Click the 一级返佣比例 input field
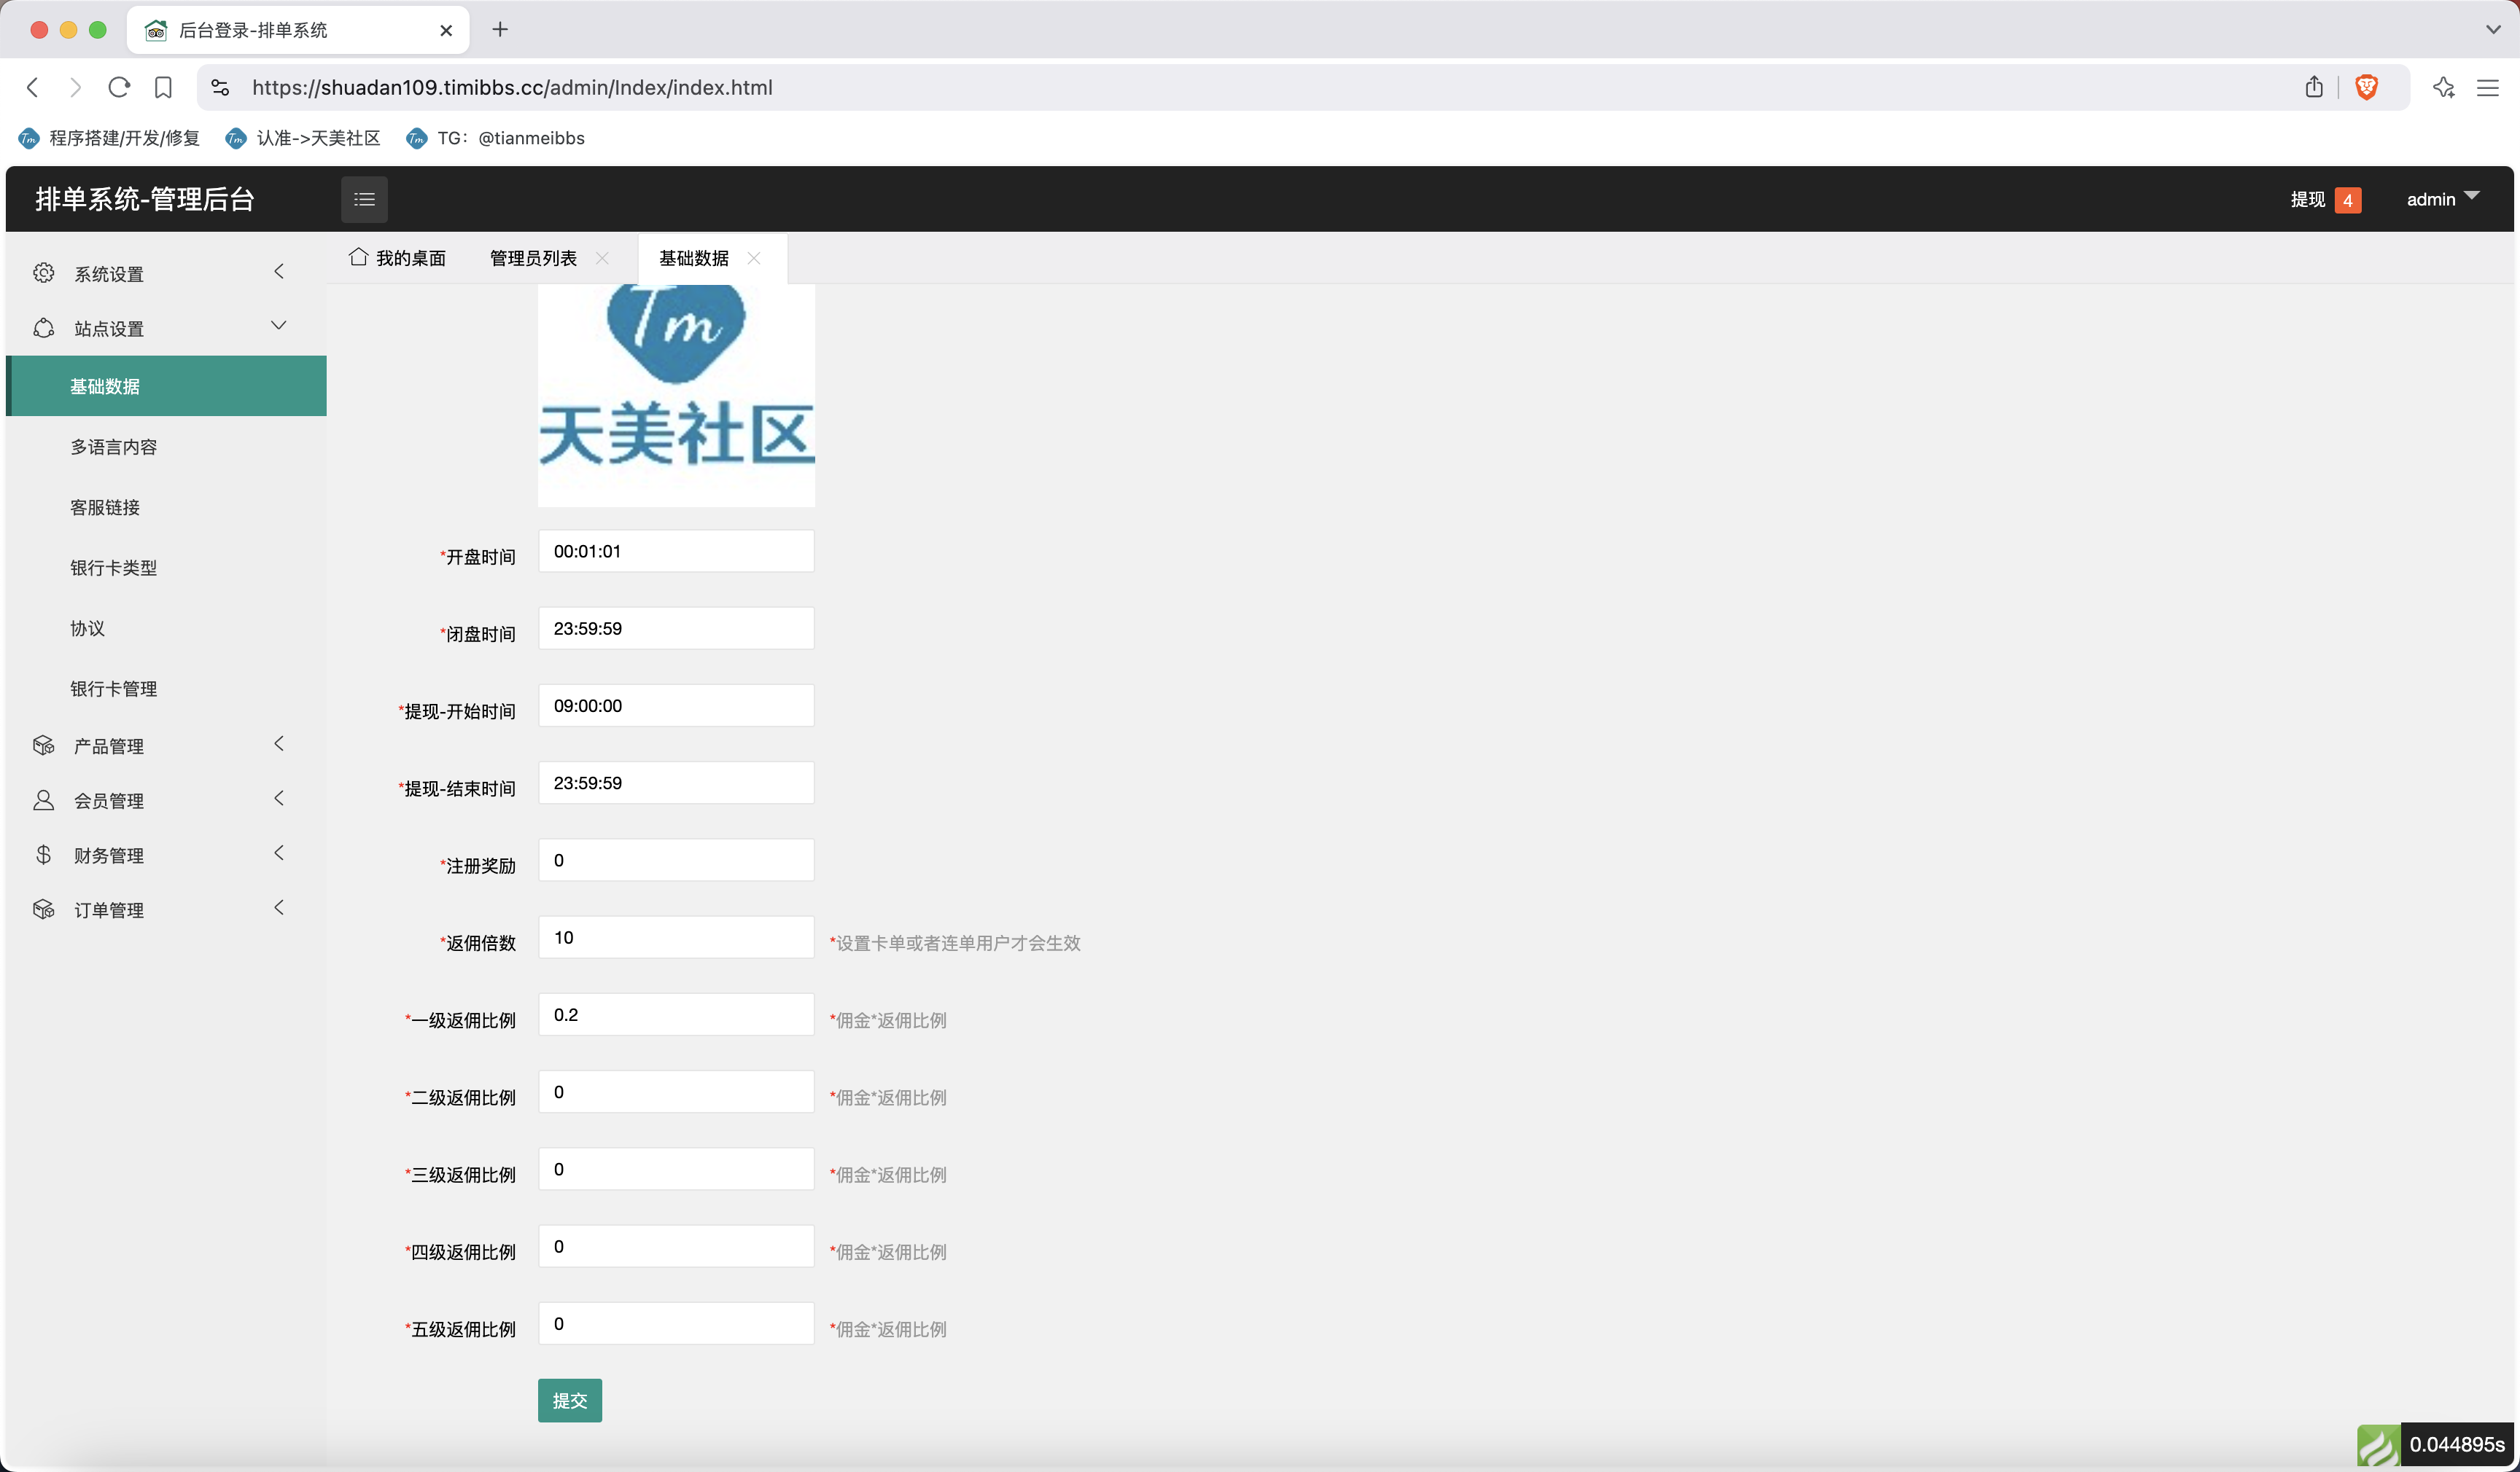The image size is (2520, 1472). [676, 1014]
